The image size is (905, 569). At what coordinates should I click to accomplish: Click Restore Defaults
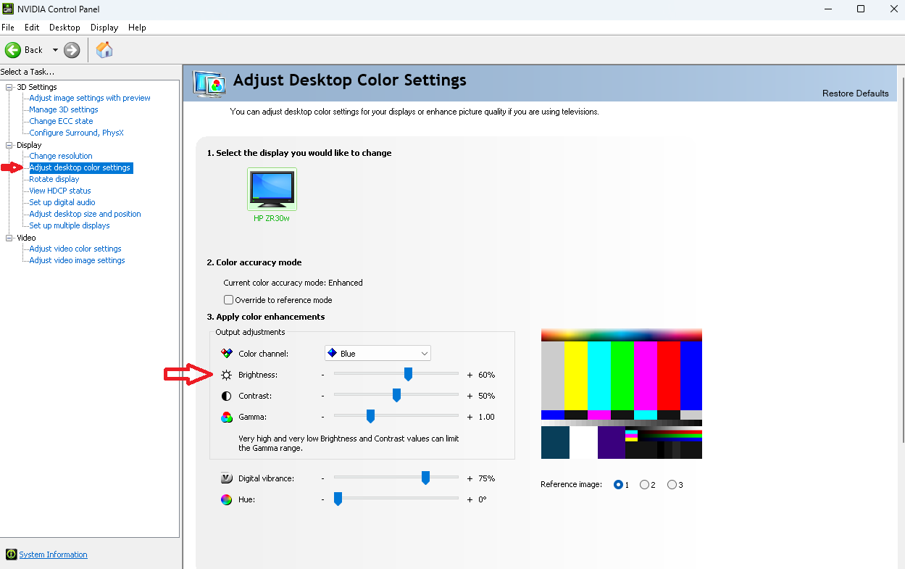point(855,94)
